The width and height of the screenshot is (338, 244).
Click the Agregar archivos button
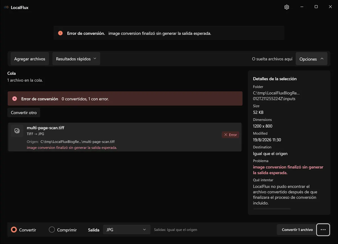pos(30,59)
